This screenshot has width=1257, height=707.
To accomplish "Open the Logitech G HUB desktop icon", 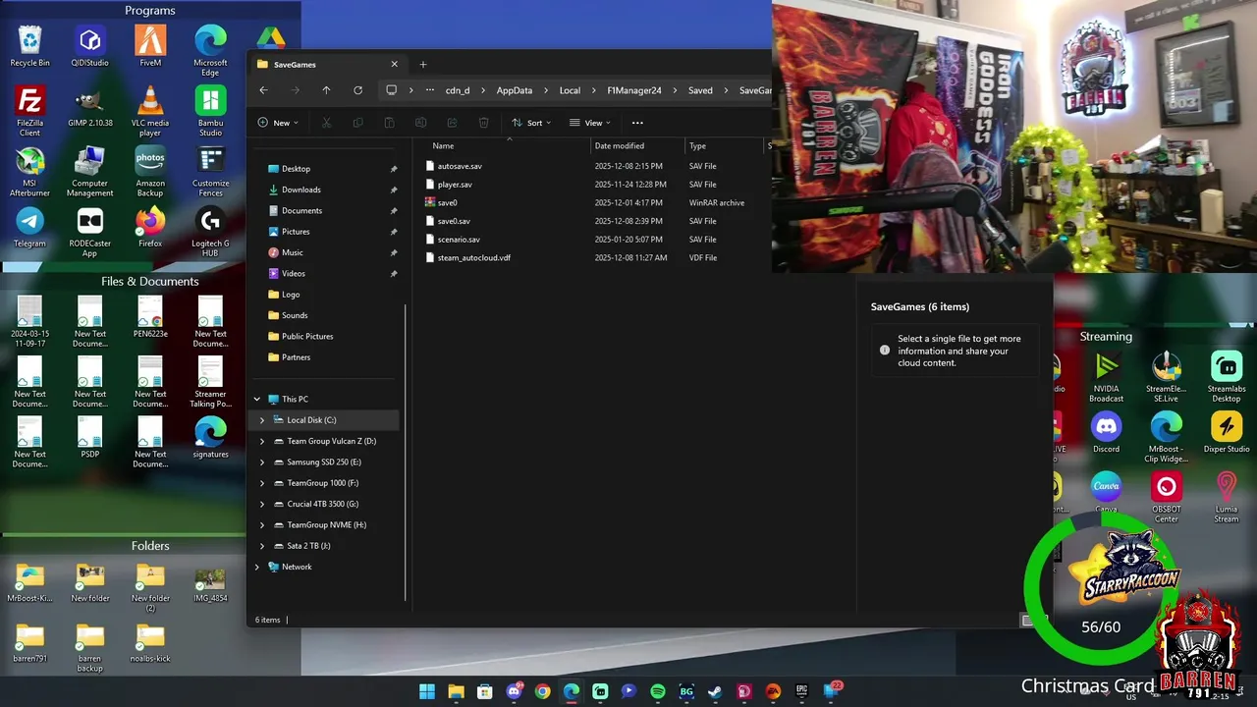I will [210, 232].
